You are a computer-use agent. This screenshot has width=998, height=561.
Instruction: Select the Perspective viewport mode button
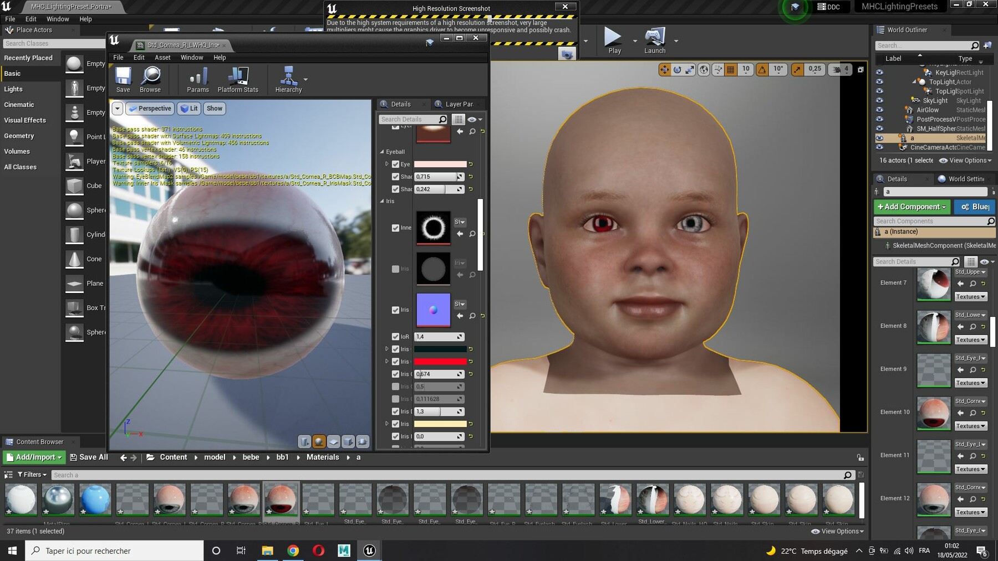tap(150, 109)
